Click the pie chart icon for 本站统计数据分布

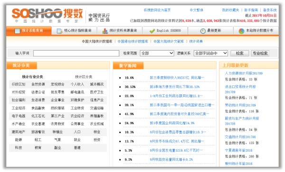point(241,31)
